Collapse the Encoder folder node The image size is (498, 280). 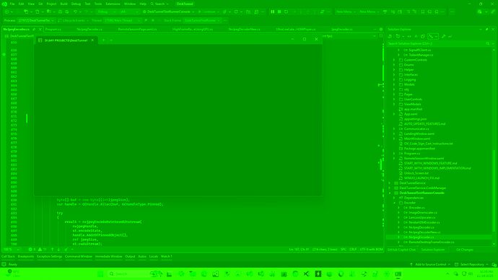[394, 203]
